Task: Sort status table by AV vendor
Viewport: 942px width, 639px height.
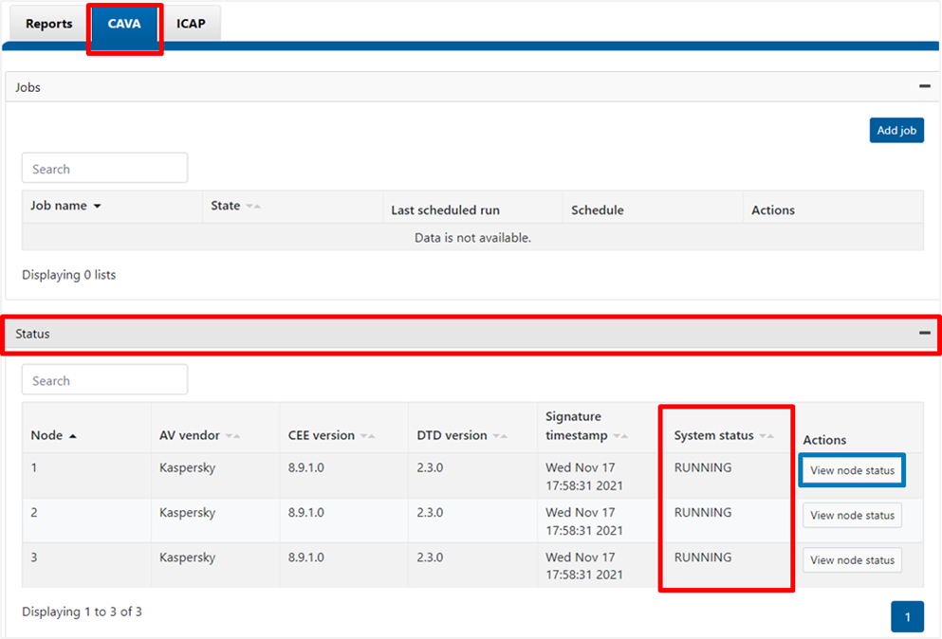Action: pos(199,435)
